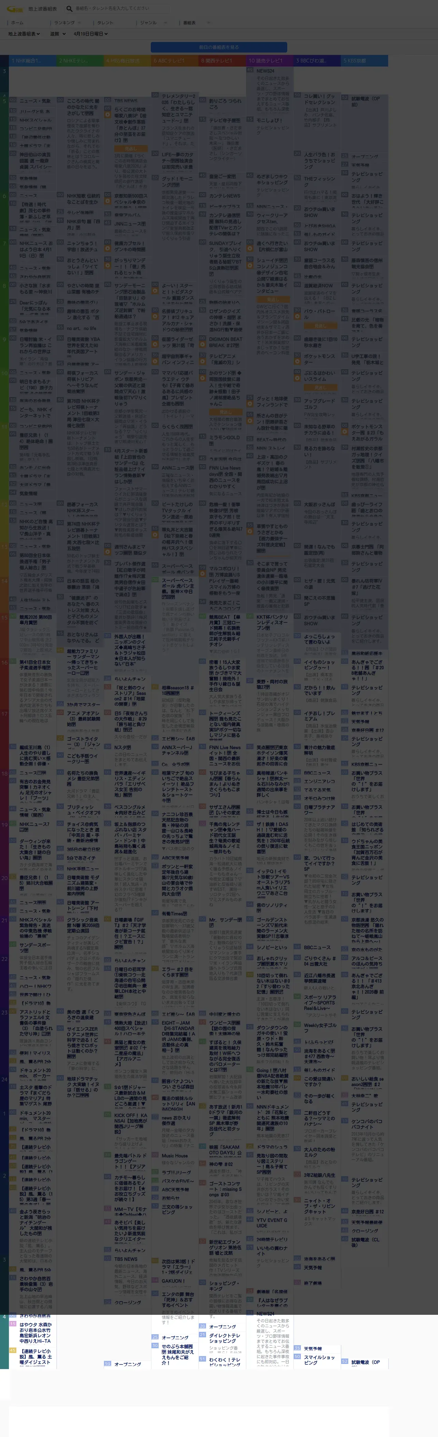Image resolution: width=438 pixels, height=1437 pixels.
Task: Click the search magnifier icon
Action: pyautogui.click(x=69, y=9)
